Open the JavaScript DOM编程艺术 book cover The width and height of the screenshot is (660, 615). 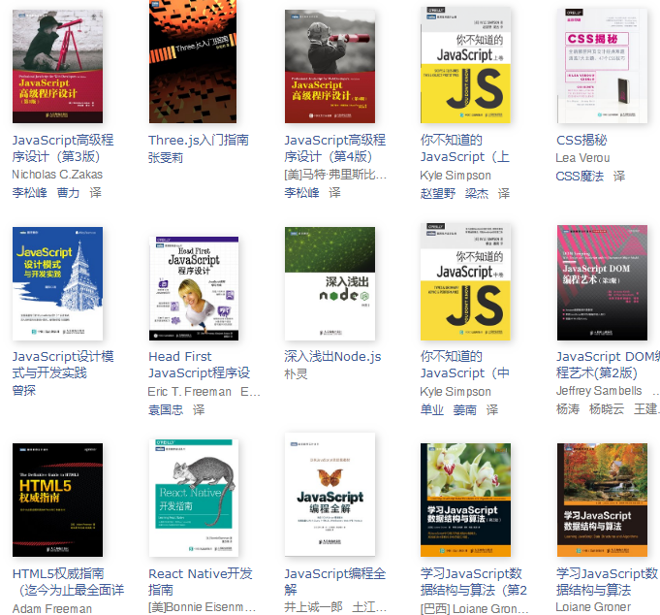click(602, 282)
